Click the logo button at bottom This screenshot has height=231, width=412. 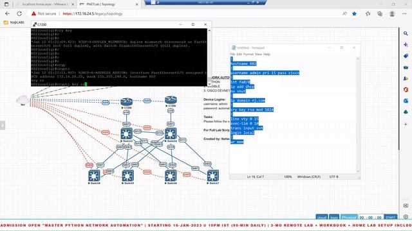point(334,218)
